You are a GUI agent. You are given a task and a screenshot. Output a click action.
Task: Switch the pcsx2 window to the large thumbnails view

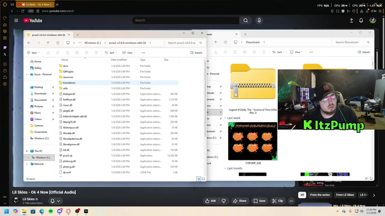204,179
